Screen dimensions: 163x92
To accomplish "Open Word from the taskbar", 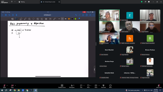I will [35, 90].
